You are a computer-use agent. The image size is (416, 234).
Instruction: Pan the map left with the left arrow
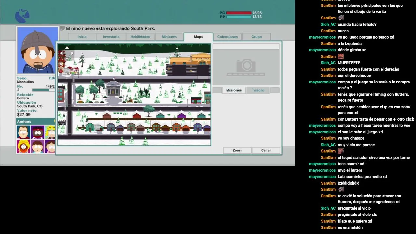(x=61, y=53)
